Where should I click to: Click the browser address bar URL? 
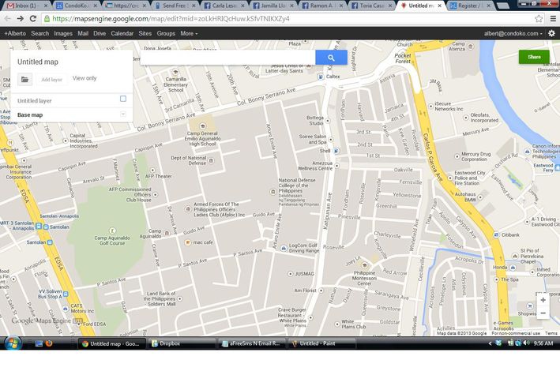click(x=171, y=19)
